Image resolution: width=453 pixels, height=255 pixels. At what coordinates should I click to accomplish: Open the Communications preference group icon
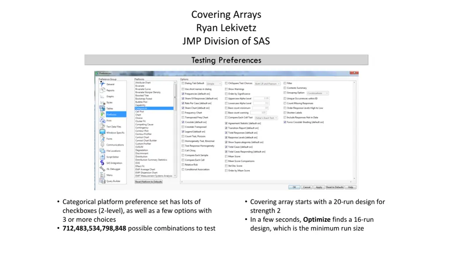point(102,145)
